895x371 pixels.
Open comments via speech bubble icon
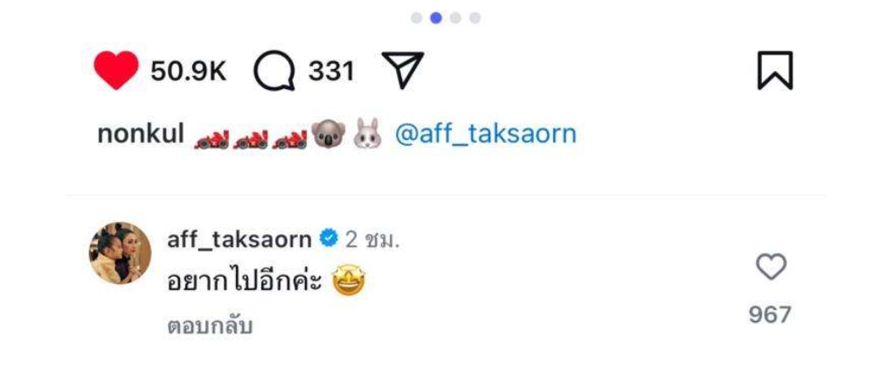[x=274, y=72]
